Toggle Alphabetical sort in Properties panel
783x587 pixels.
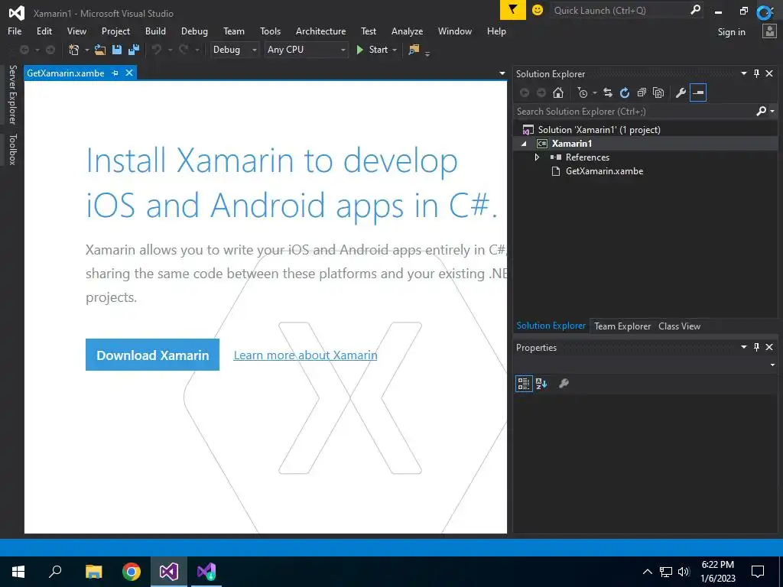[x=541, y=384]
